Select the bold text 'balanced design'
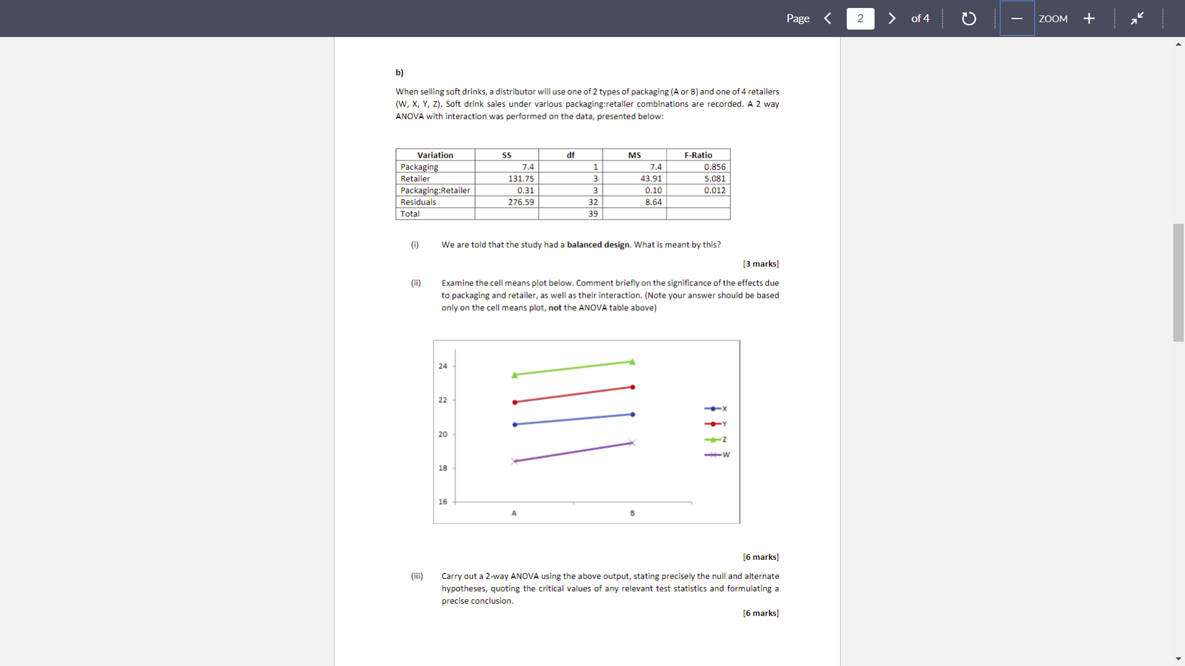This screenshot has width=1185, height=666. tap(597, 245)
